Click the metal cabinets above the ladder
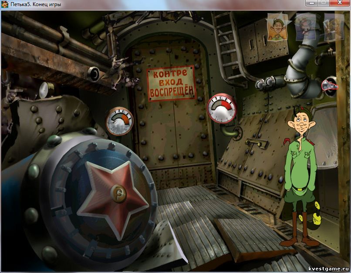The height and width of the screenshot is (273, 351). pyautogui.click(x=263, y=43)
